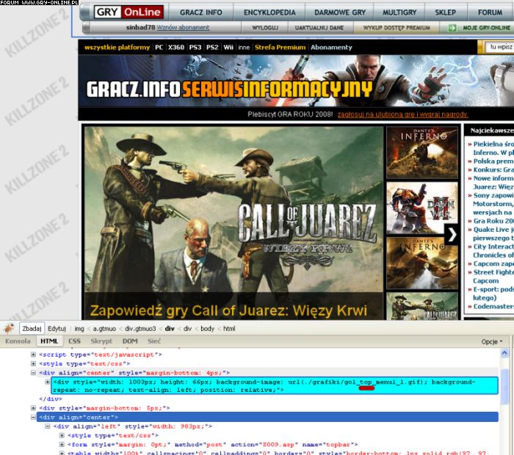Open the DOM tab

(x=130, y=341)
